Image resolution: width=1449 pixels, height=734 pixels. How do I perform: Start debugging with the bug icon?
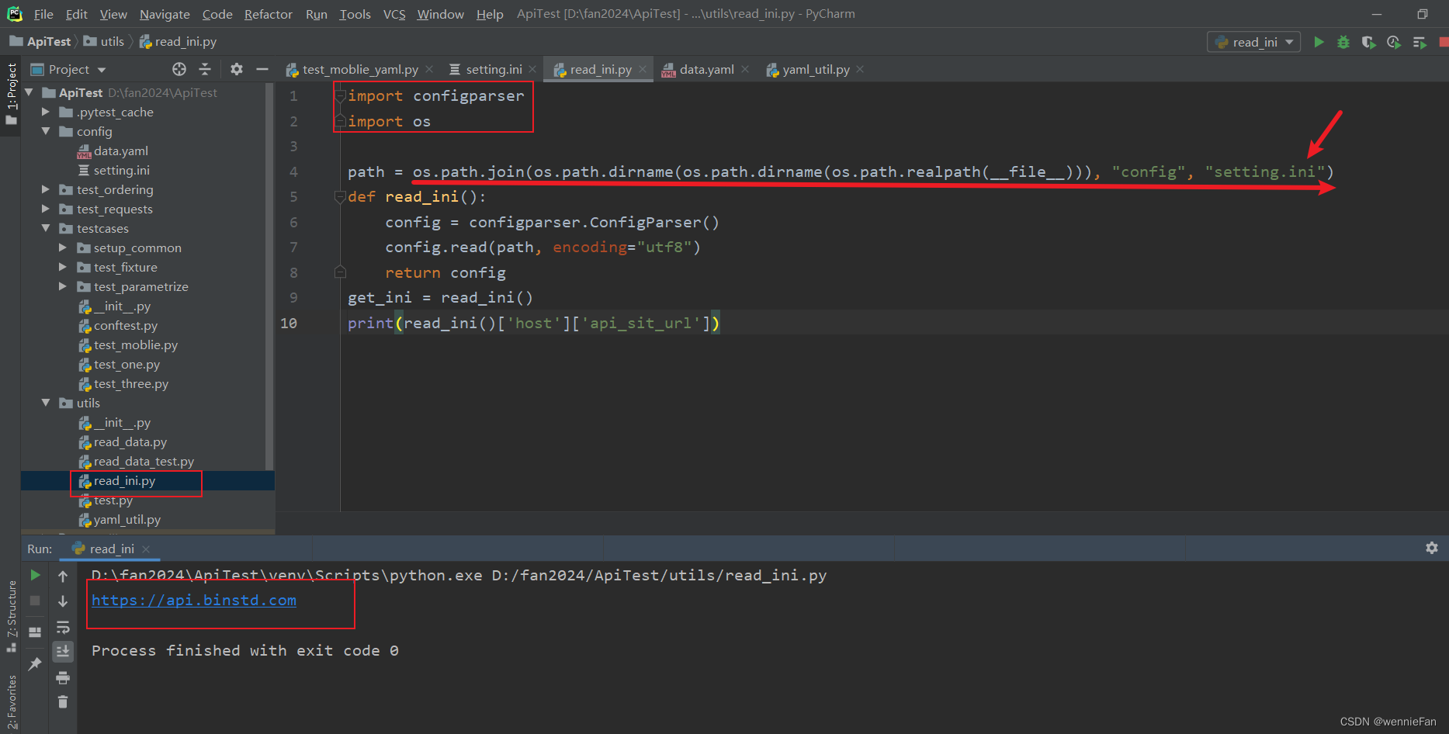tap(1343, 42)
